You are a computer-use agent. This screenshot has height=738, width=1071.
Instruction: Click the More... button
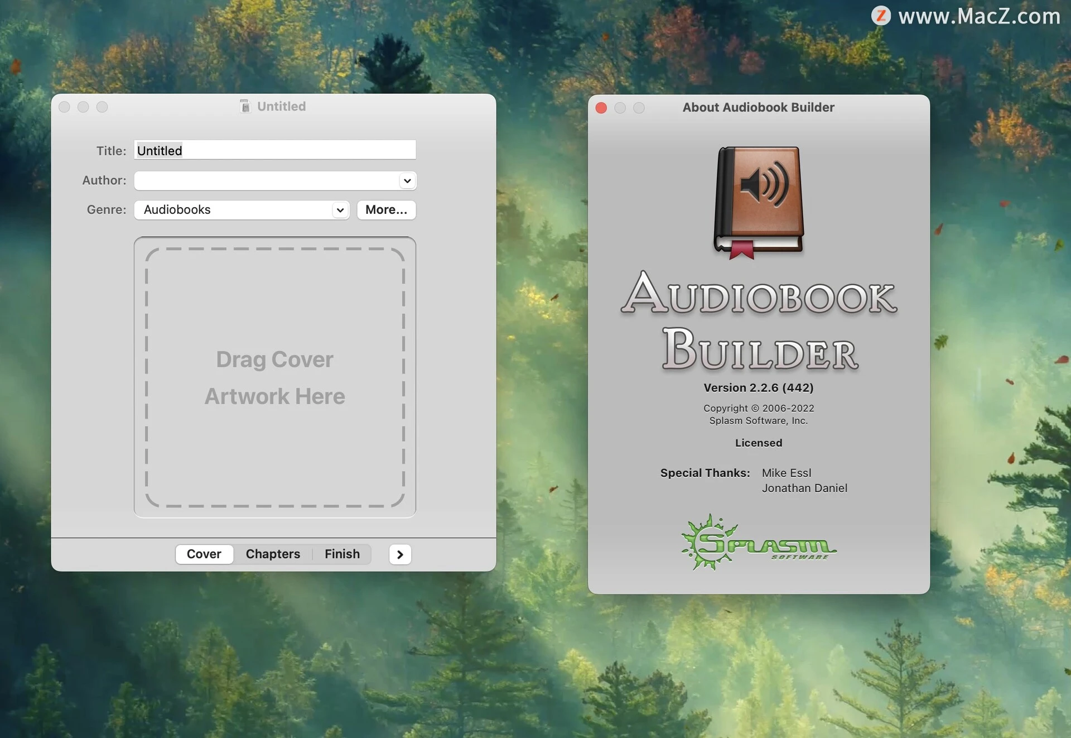pyautogui.click(x=386, y=210)
